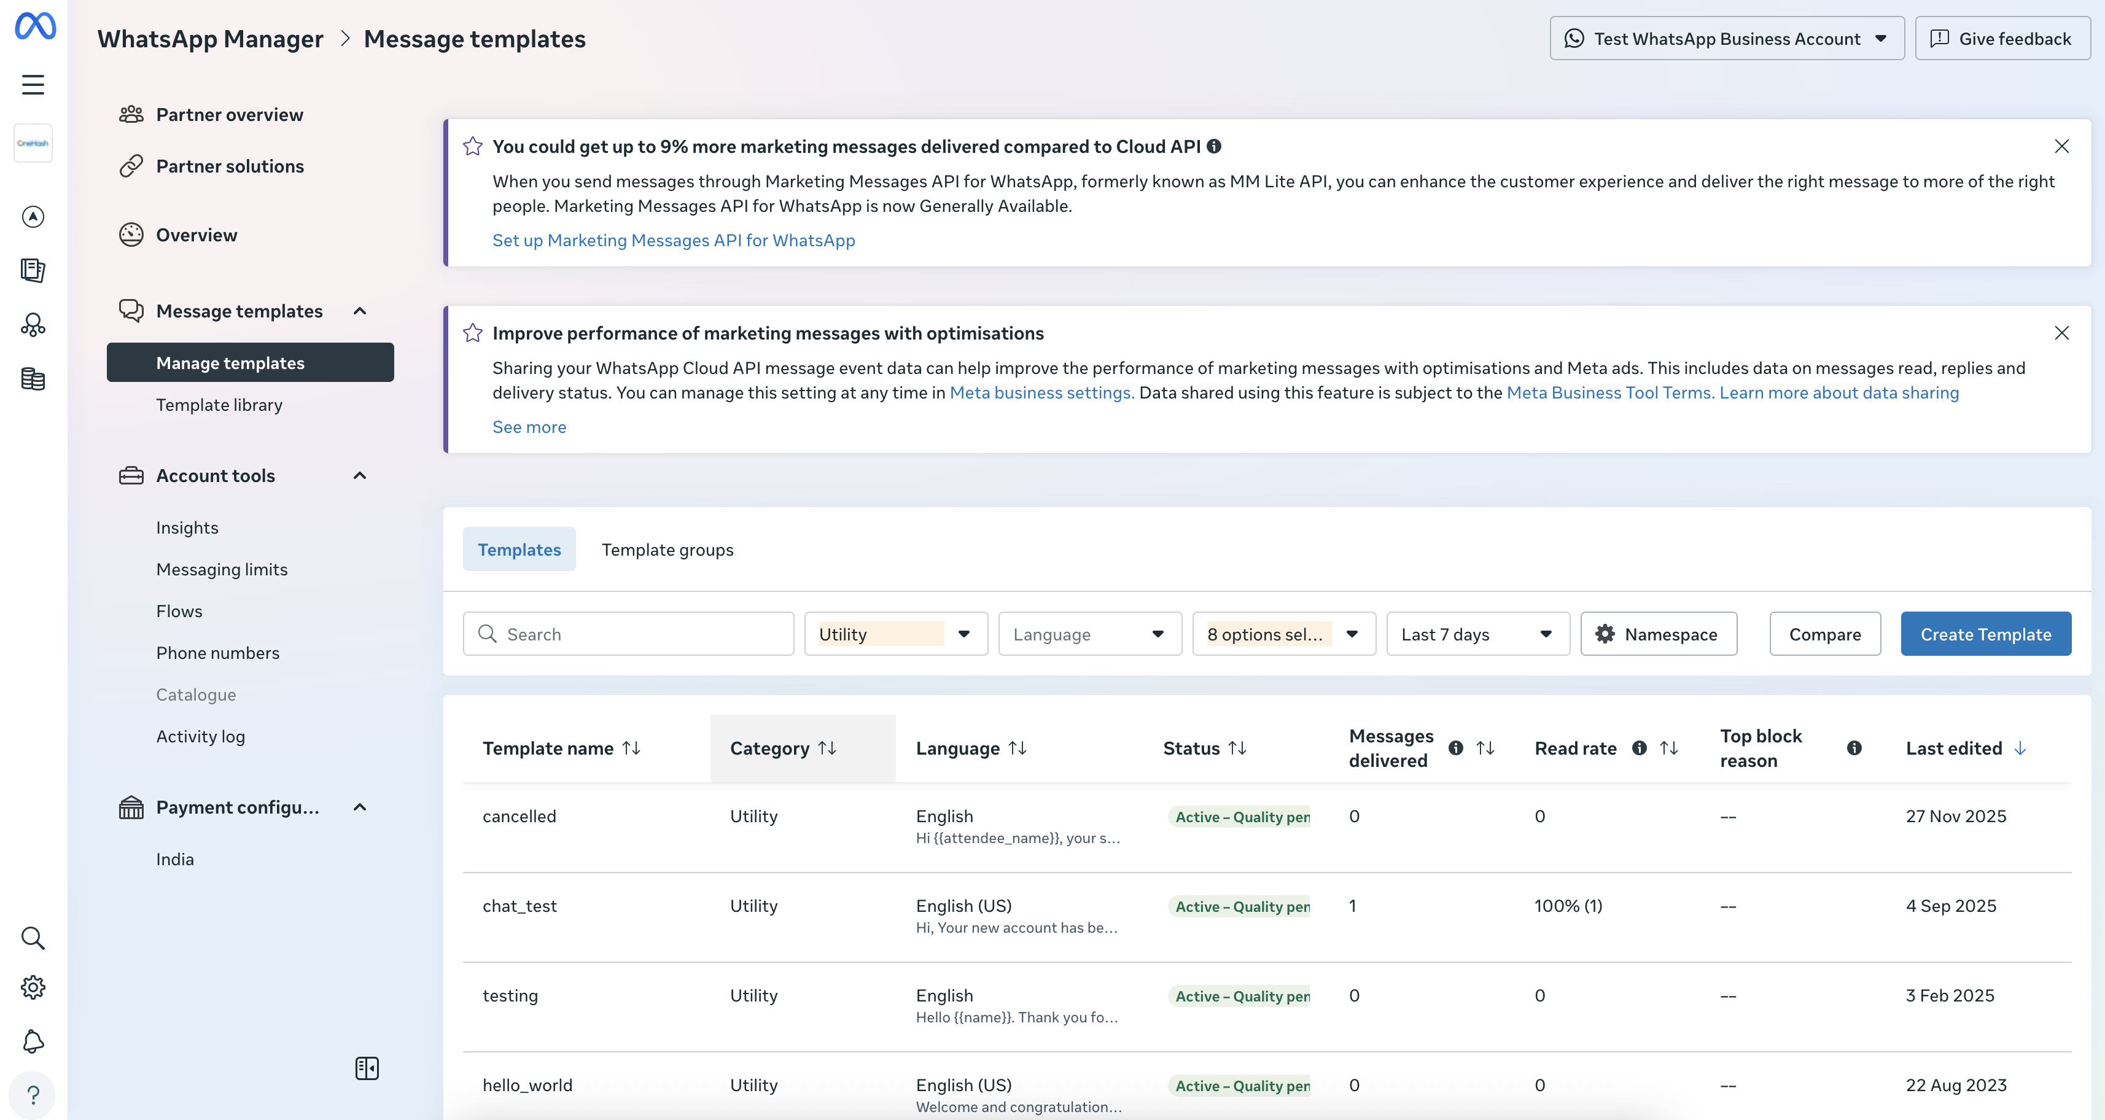This screenshot has height=1120, width=2105.
Task: Collapse sidebar using the panel toggle icon
Action: (367, 1068)
